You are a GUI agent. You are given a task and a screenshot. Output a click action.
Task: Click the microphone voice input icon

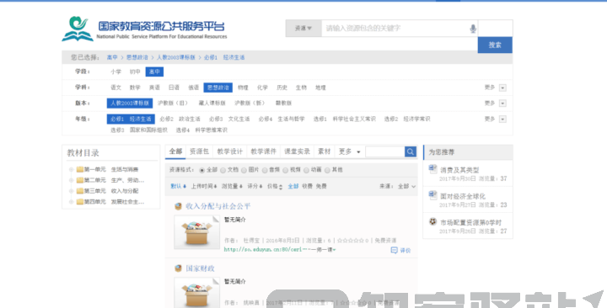point(473,29)
